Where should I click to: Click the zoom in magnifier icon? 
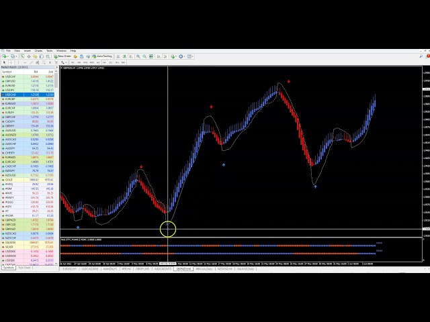[138, 56]
